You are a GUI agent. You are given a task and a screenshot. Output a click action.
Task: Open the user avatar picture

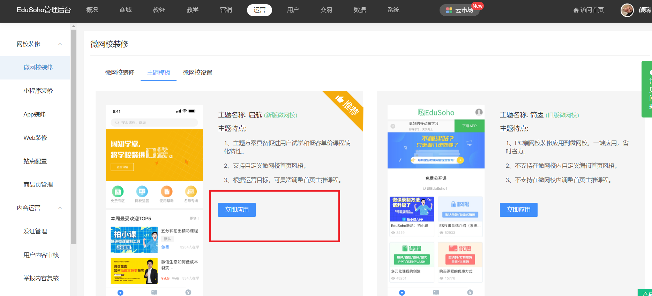coord(627,10)
